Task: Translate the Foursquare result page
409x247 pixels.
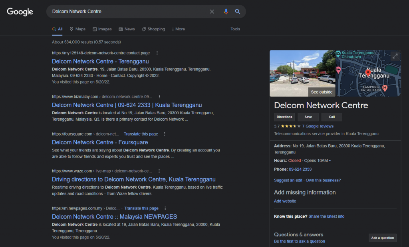Action: tap(141, 134)
